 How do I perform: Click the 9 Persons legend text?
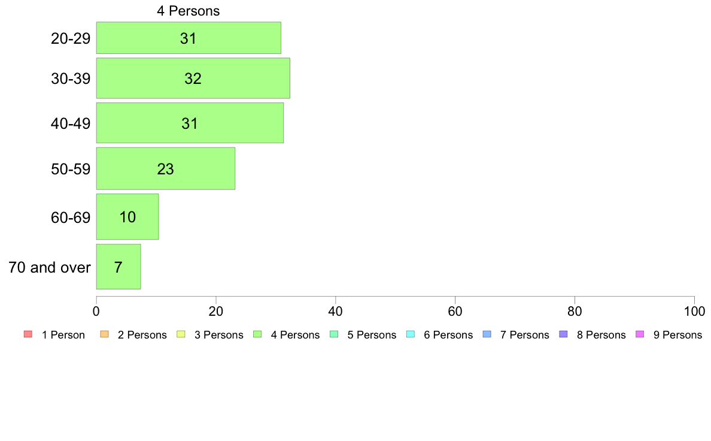677,335
